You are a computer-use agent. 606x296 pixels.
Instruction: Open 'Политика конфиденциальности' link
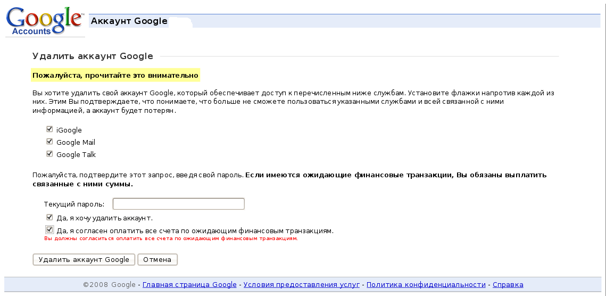click(x=426, y=285)
